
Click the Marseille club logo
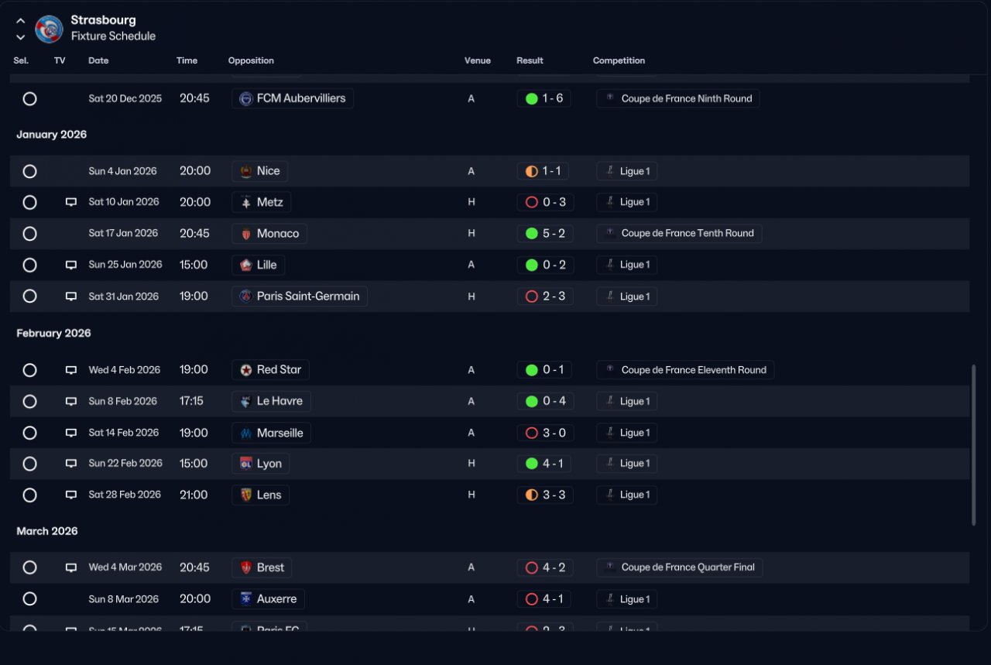tap(246, 433)
